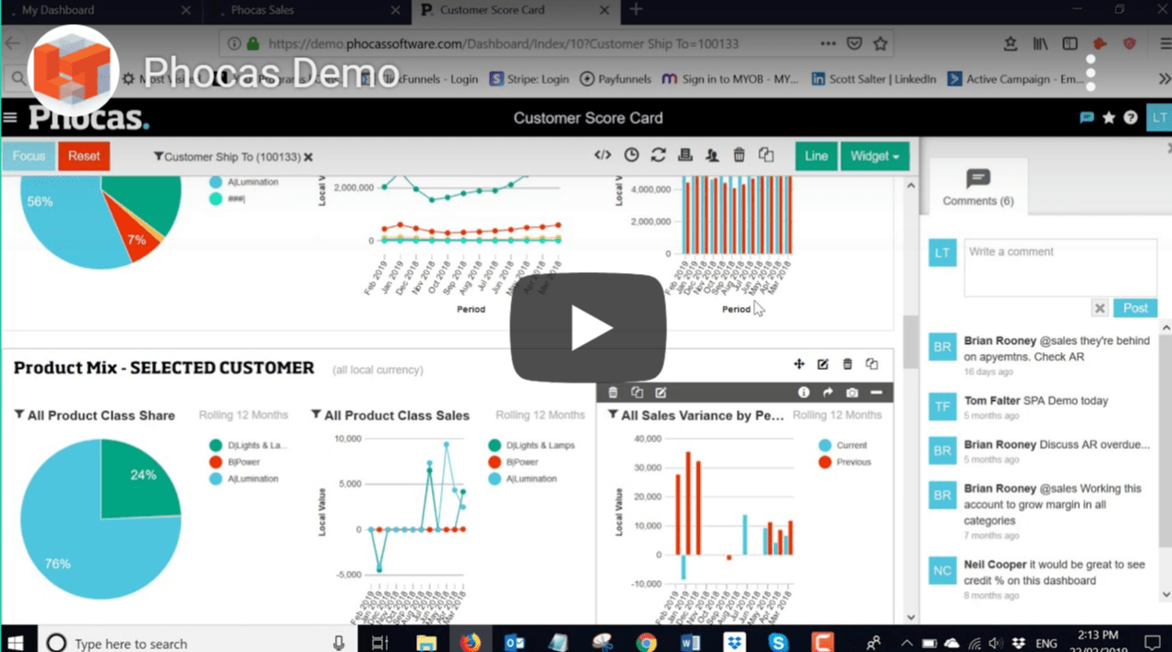
Task: Show hidden system tray icons
Action: [x=907, y=643]
